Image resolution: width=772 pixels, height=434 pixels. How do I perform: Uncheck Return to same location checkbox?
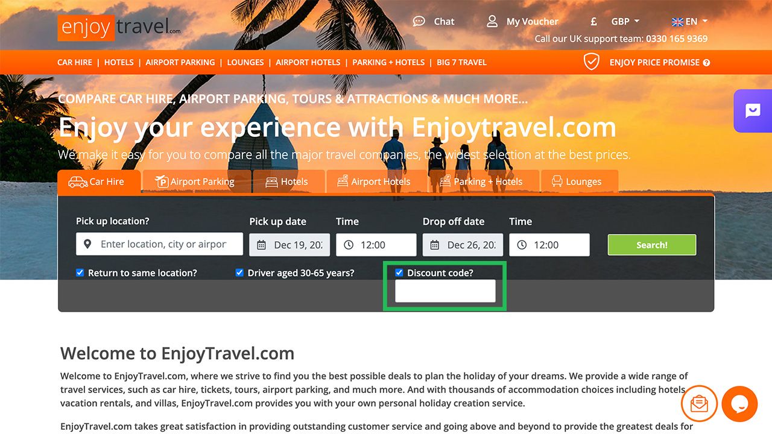click(x=80, y=272)
